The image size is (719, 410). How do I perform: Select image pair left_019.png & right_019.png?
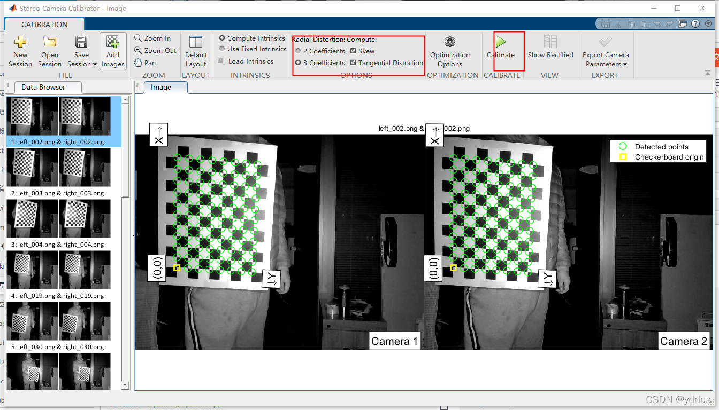click(64, 275)
